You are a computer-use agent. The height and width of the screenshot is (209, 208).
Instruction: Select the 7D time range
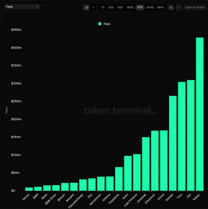pos(103,7)
